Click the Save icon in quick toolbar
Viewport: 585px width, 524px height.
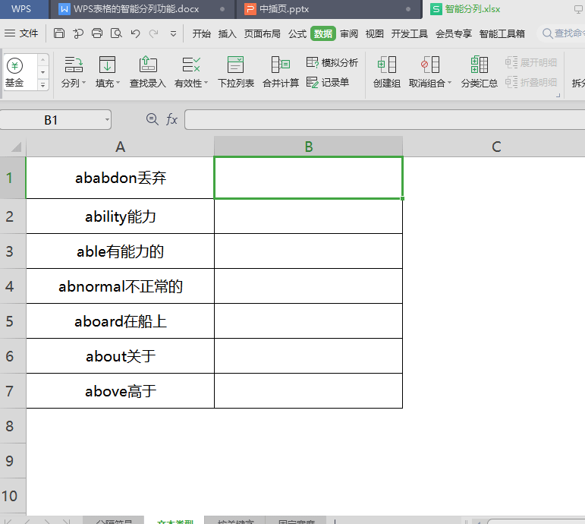[59, 33]
